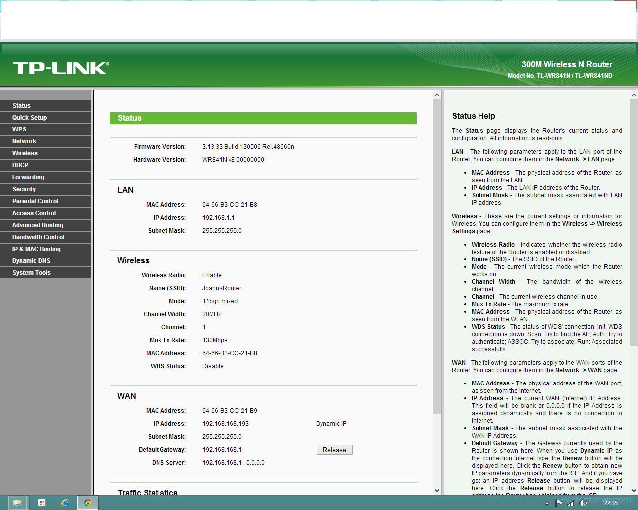Go to Bandwidth Control
Viewport: 638px width, 510px height.
[x=45, y=237]
